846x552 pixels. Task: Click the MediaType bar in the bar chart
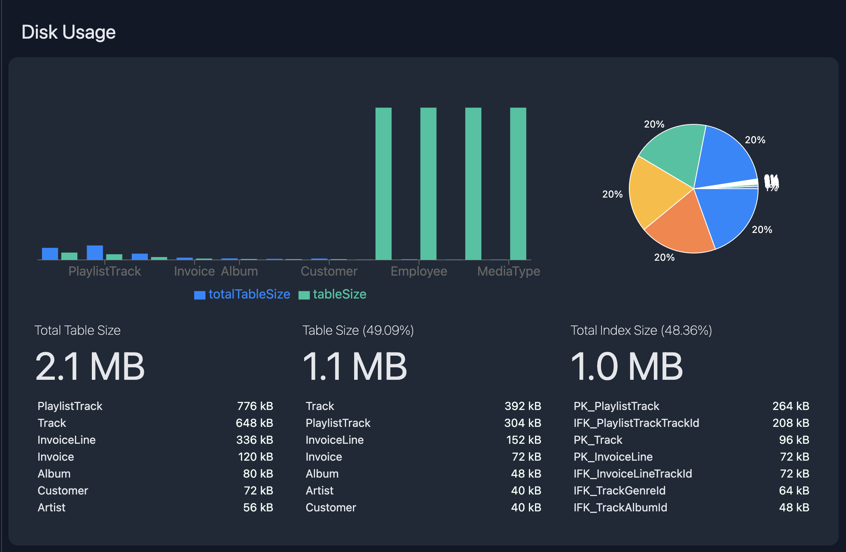click(x=518, y=181)
